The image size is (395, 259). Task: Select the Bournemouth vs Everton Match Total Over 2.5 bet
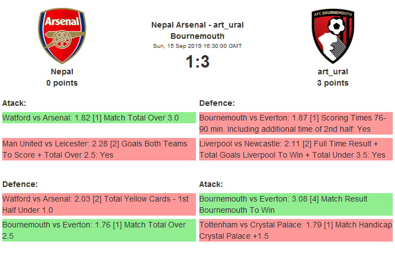click(x=99, y=230)
